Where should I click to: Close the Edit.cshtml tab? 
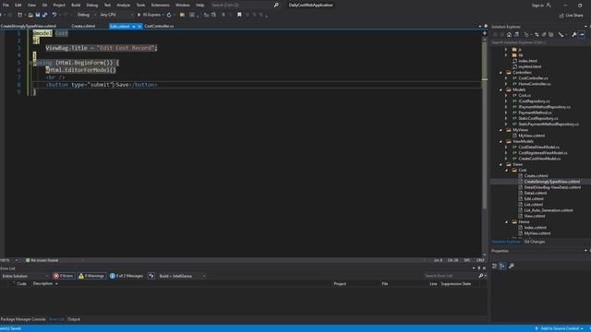tap(139, 27)
